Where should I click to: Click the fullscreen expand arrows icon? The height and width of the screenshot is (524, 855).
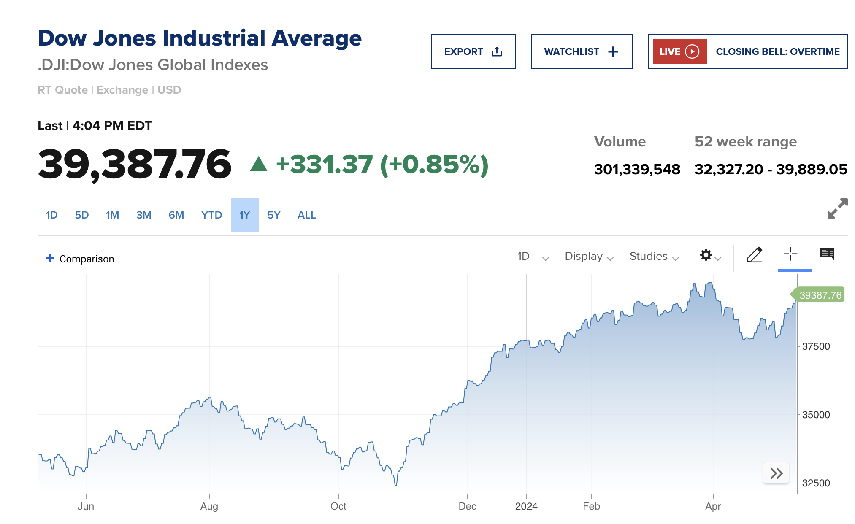pyautogui.click(x=837, y=208)
